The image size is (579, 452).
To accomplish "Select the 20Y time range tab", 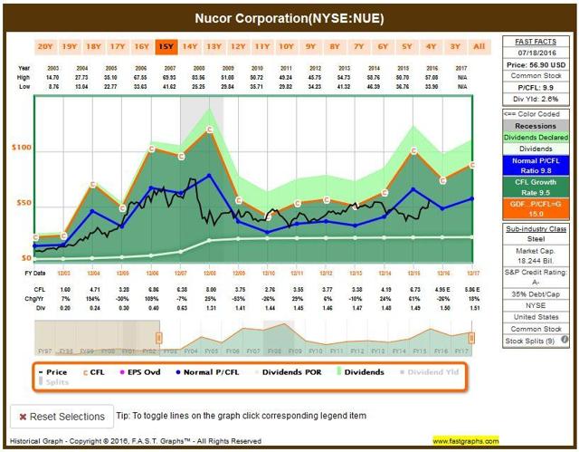I will tap(45, 46).
